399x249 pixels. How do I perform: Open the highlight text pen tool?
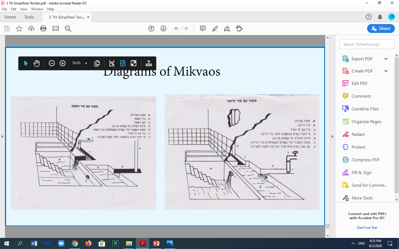pos(215,28)
